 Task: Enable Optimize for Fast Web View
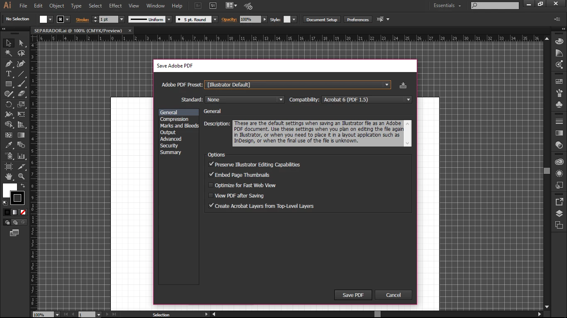(x=211, y=185)
